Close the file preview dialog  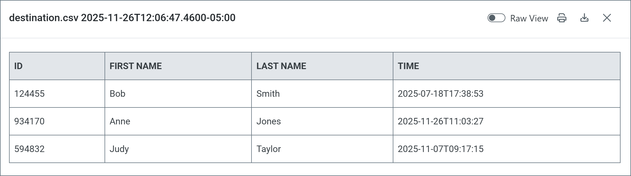pos(607,18)
